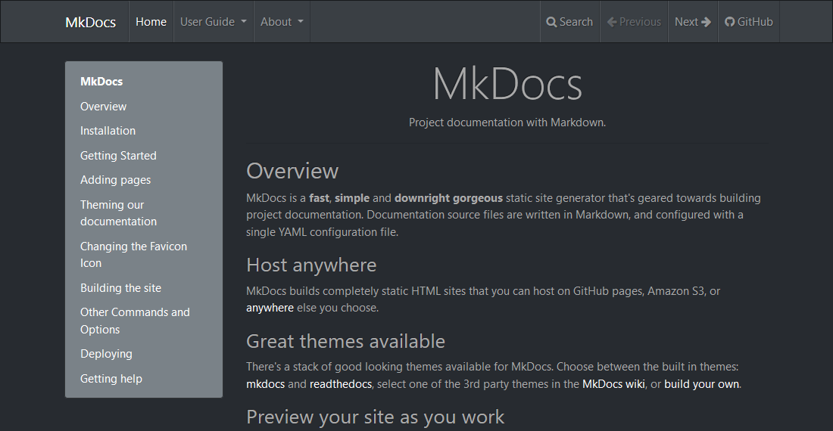833x431 pixels.
Task: Click the 'Host anywhere' heading
Action: click(x=311, y=265)
